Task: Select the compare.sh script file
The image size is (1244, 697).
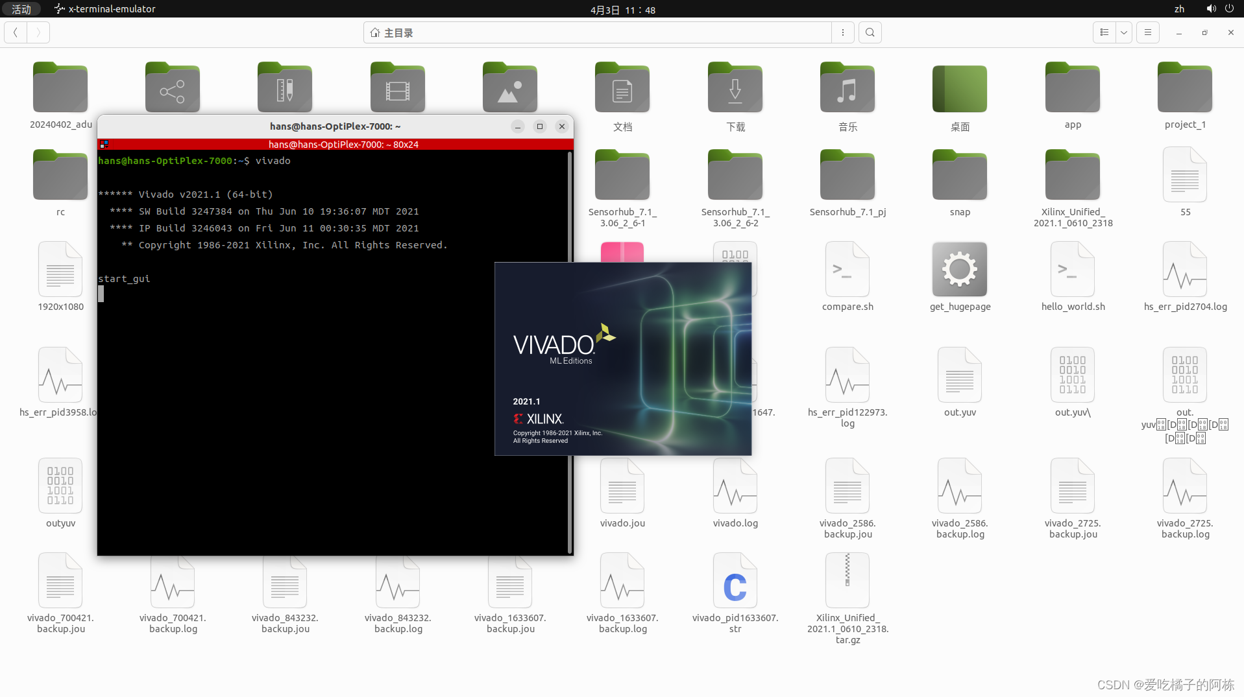Action: pyautogui.click(x=847, y=269)
